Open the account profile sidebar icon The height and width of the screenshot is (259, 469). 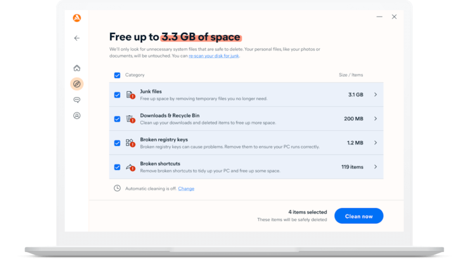pos(77,116)
